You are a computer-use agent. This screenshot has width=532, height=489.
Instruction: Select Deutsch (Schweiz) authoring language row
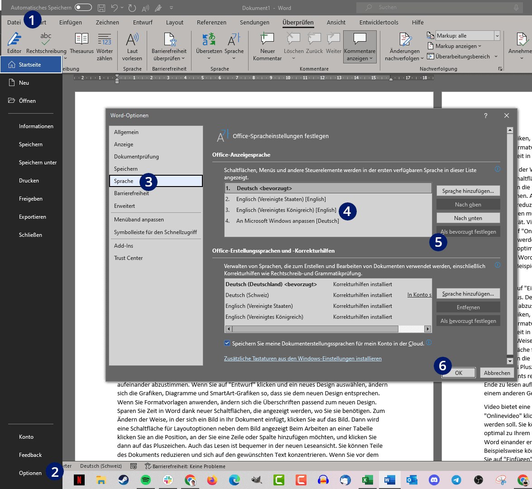click(328, 295)
